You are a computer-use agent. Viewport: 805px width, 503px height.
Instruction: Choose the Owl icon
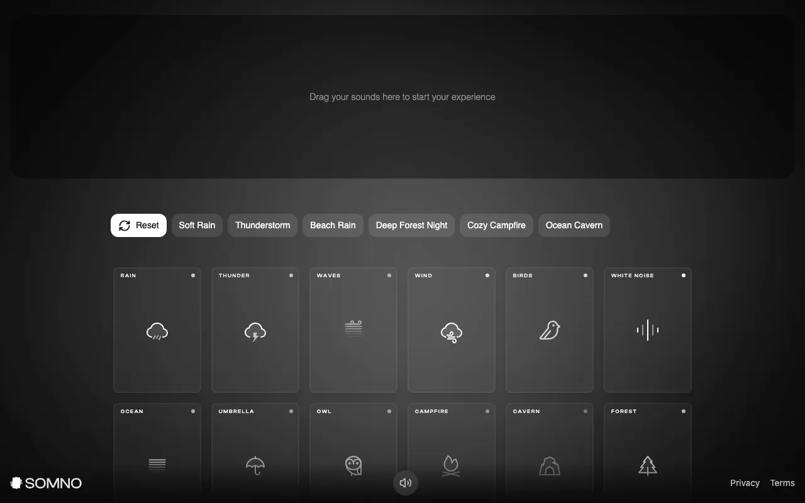click(x=353, y=466)
